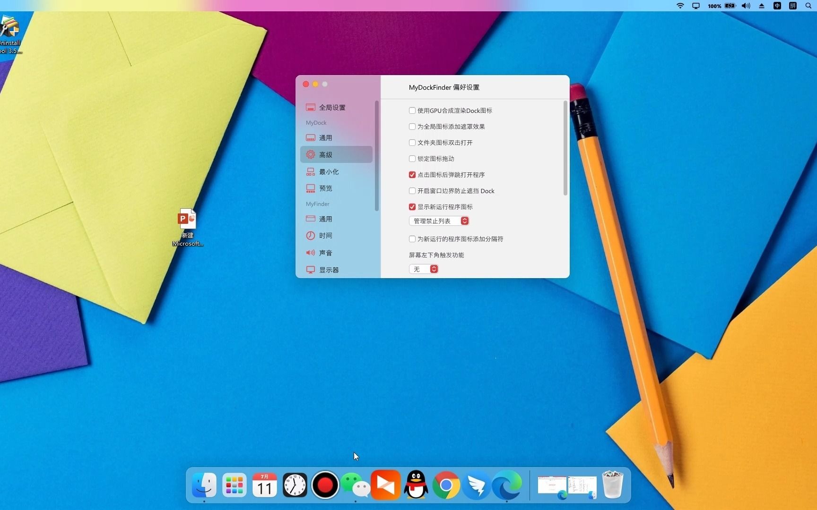Open the 无 corner-trigger dropdown
817x510 pixels.
[x=423, y=269]
